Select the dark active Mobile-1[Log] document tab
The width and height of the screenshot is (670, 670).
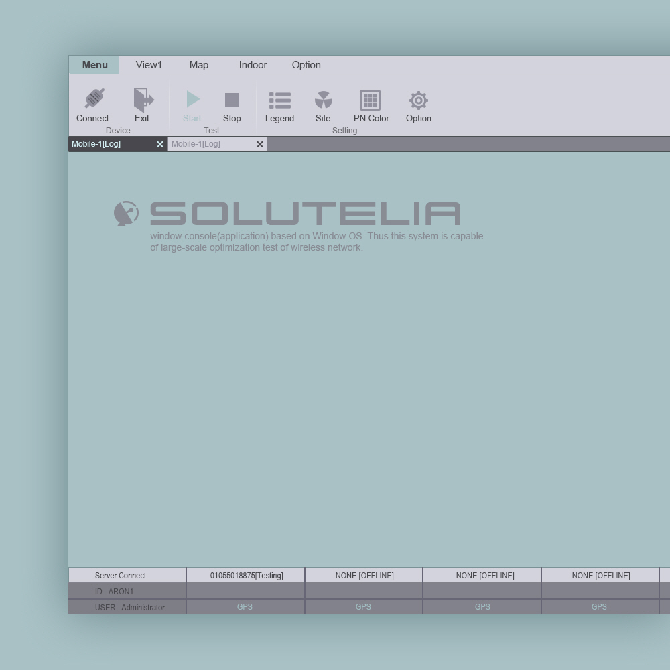click(118, 144)
